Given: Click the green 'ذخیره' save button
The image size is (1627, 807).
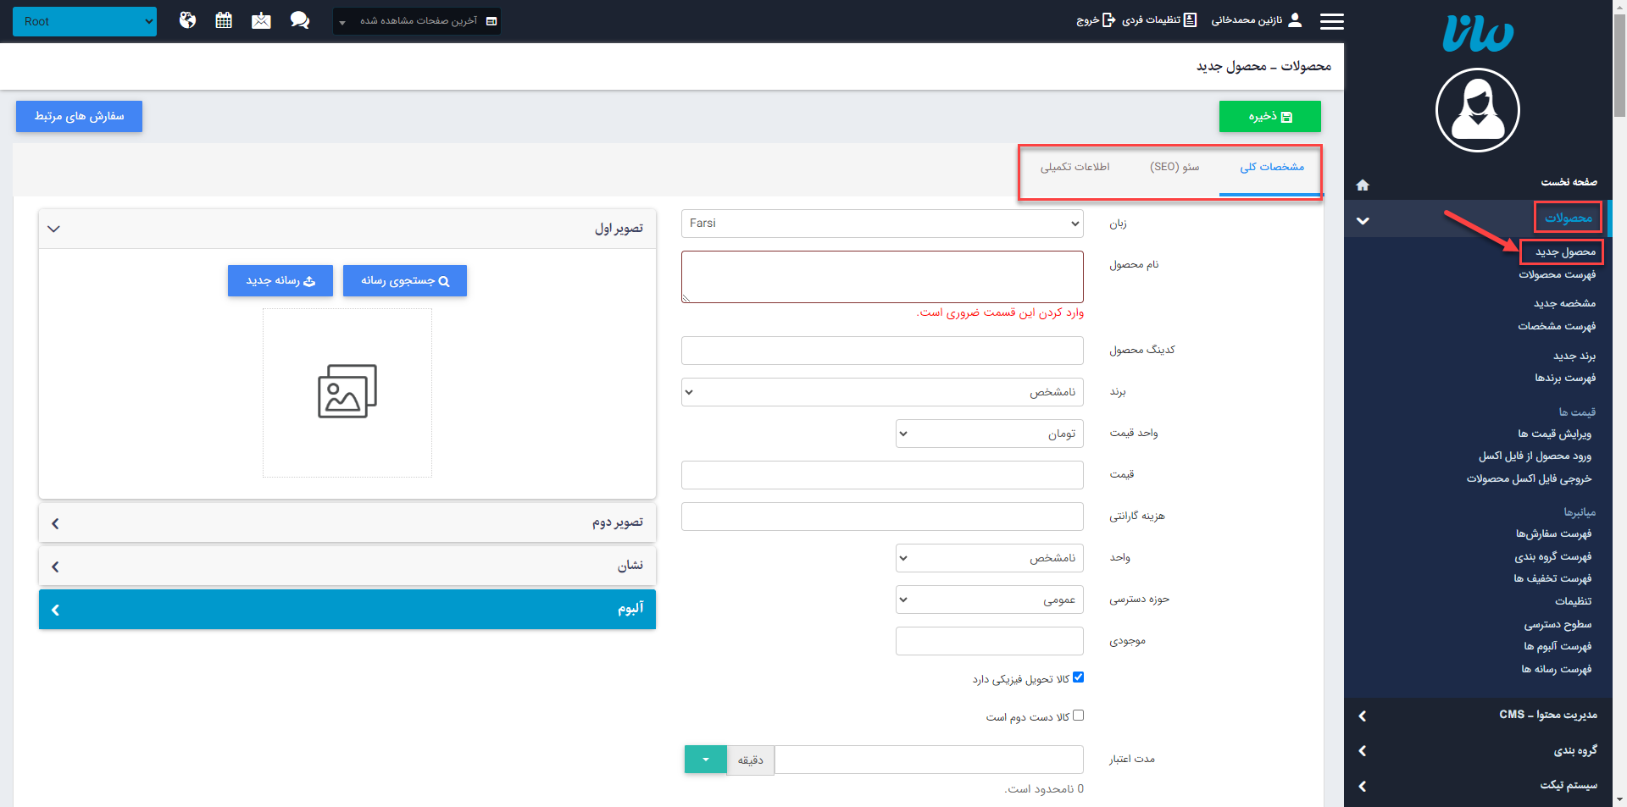Looking at the screenshot, I should (1269, 117).
